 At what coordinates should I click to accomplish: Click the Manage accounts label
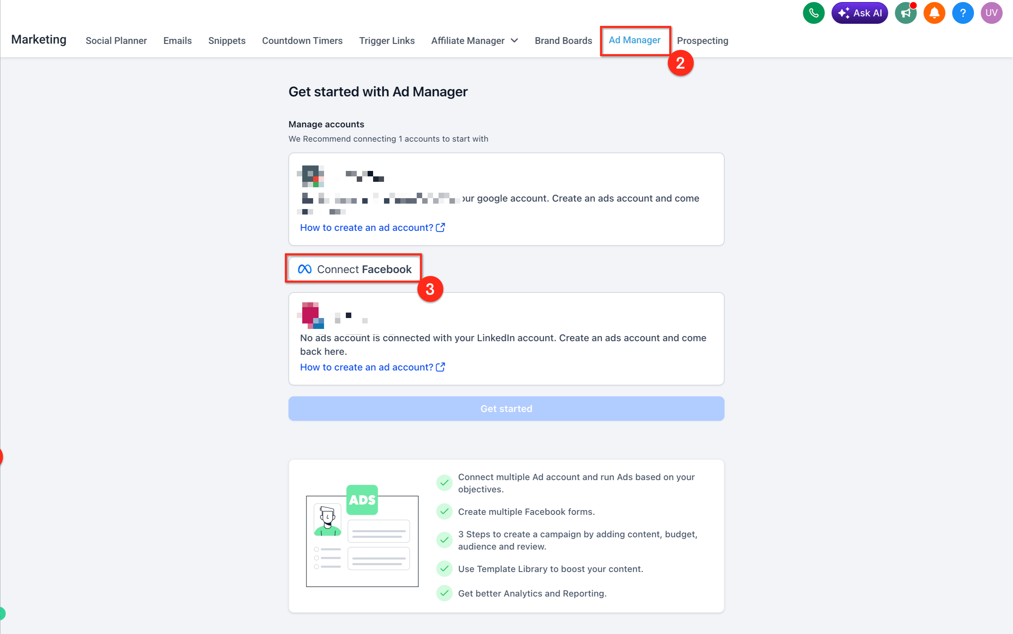[326, 124]
